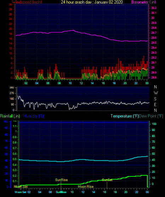Click the Rainfall (.in) legend label
165x197 pixels.
(10, 116)
